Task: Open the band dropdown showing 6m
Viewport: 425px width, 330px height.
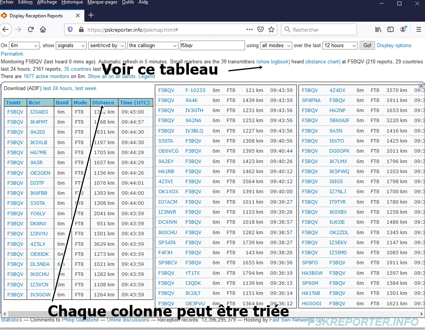Action: coord(24,46)
